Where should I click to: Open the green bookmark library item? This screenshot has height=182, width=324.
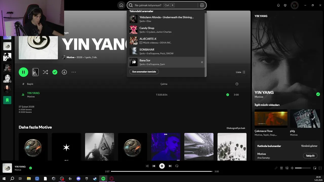(7, 100)
